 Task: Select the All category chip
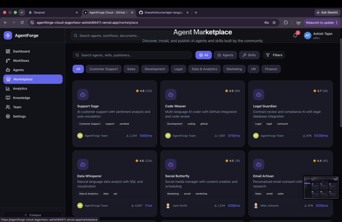pyautogui.click(x=78, y=69)
